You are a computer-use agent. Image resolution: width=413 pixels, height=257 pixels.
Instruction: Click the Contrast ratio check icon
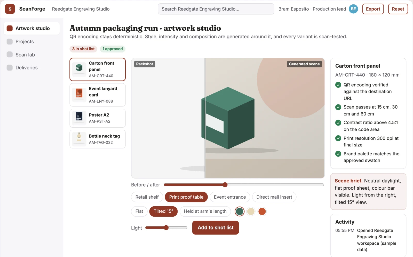pos(338,123)
